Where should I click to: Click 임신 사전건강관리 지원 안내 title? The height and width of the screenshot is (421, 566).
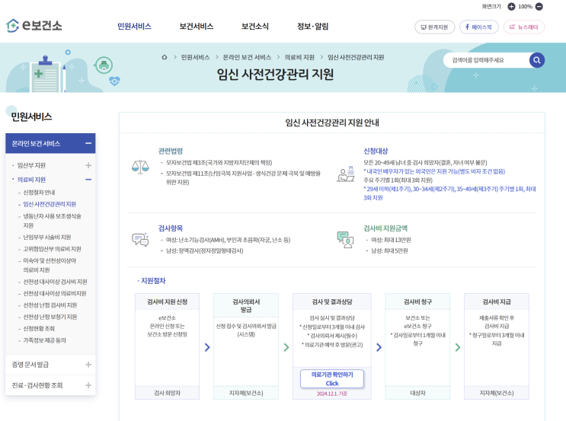(331, 123)
